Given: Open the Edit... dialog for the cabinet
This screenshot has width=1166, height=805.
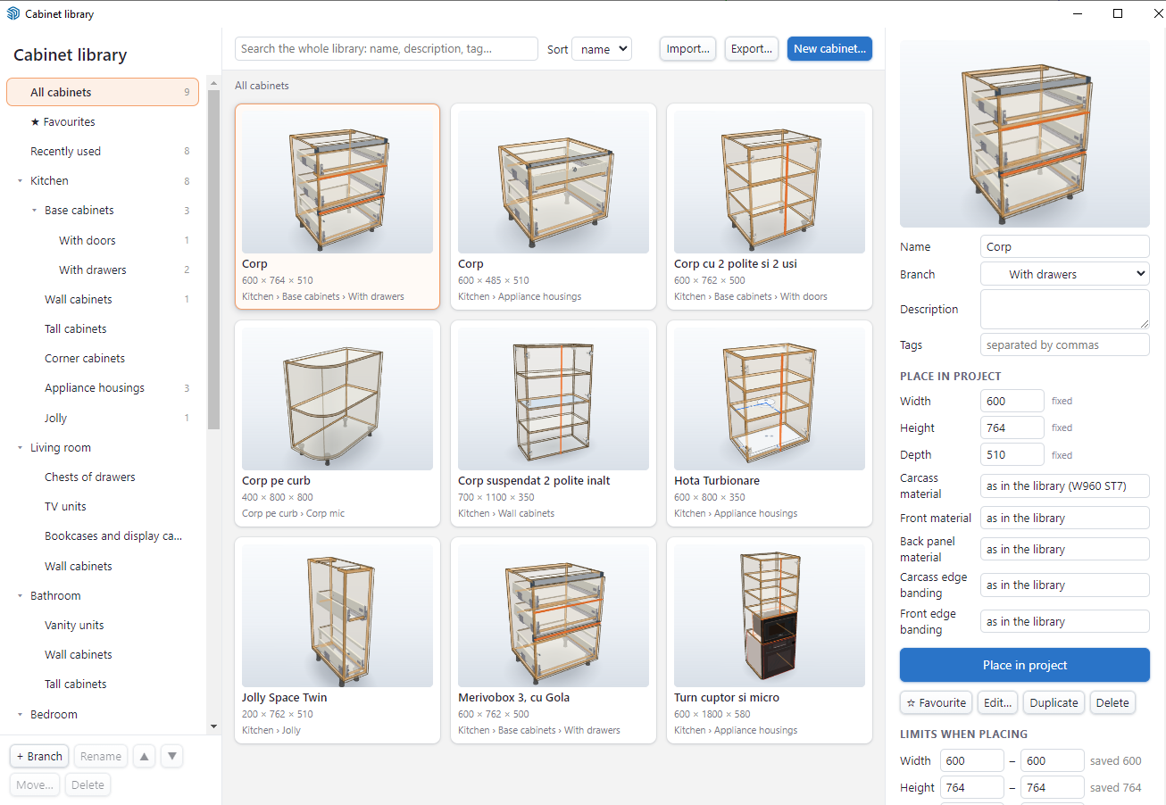Looking at the screenshot, I should (x=998, y=702).
